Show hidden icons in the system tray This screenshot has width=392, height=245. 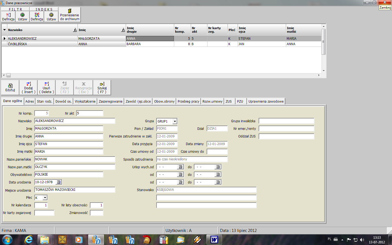pyautogui.click(x=342, y=240)
